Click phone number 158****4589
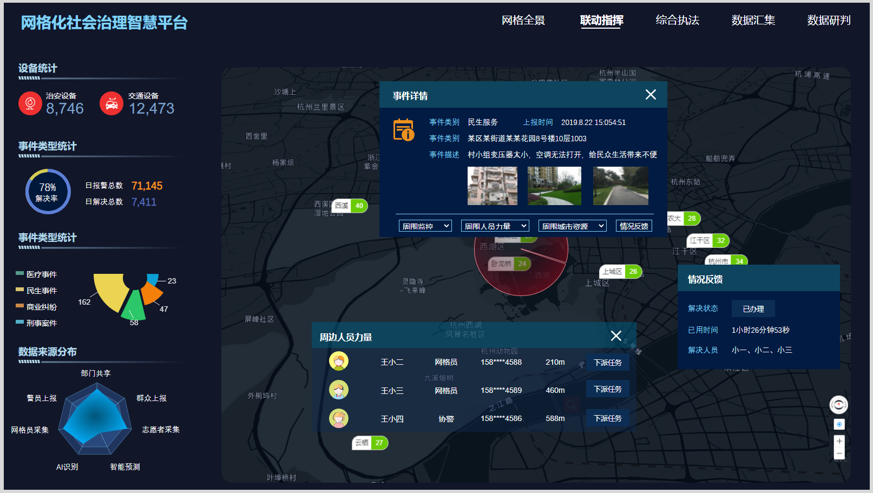 501,390
